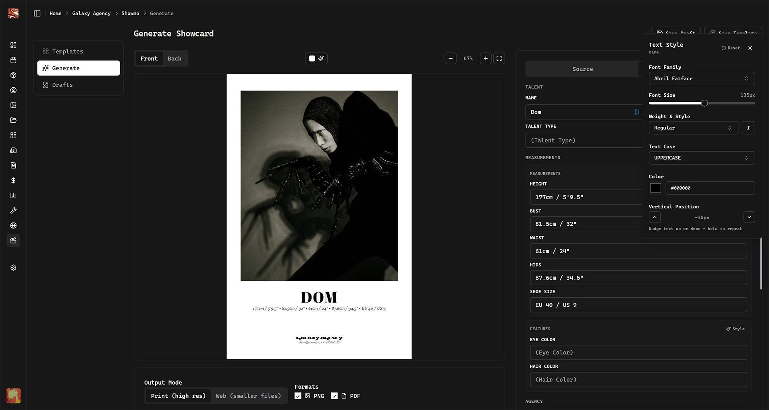This screenshot has width=769, height=410.
Task: Click the black text color swatch
Action: pyautogui.click(x=656, y=188)
